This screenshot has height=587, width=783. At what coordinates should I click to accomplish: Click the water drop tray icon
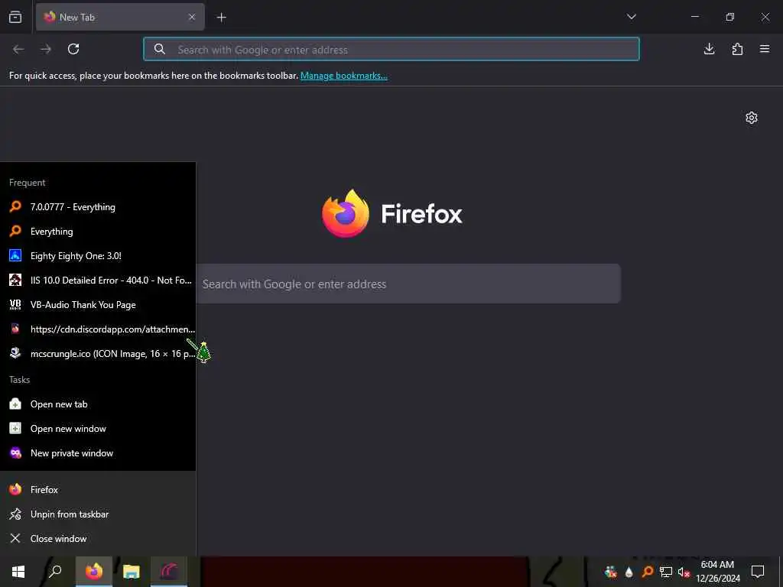[629, 572]
